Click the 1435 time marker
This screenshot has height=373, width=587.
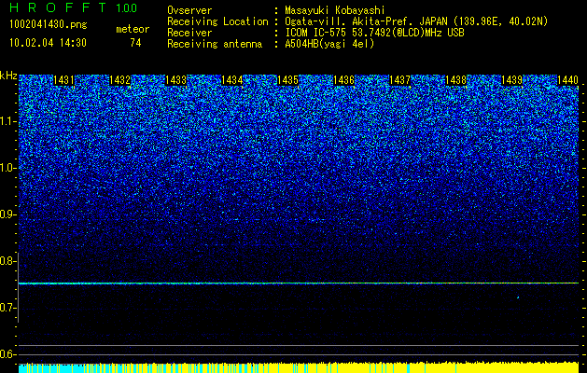pos(287,79)
